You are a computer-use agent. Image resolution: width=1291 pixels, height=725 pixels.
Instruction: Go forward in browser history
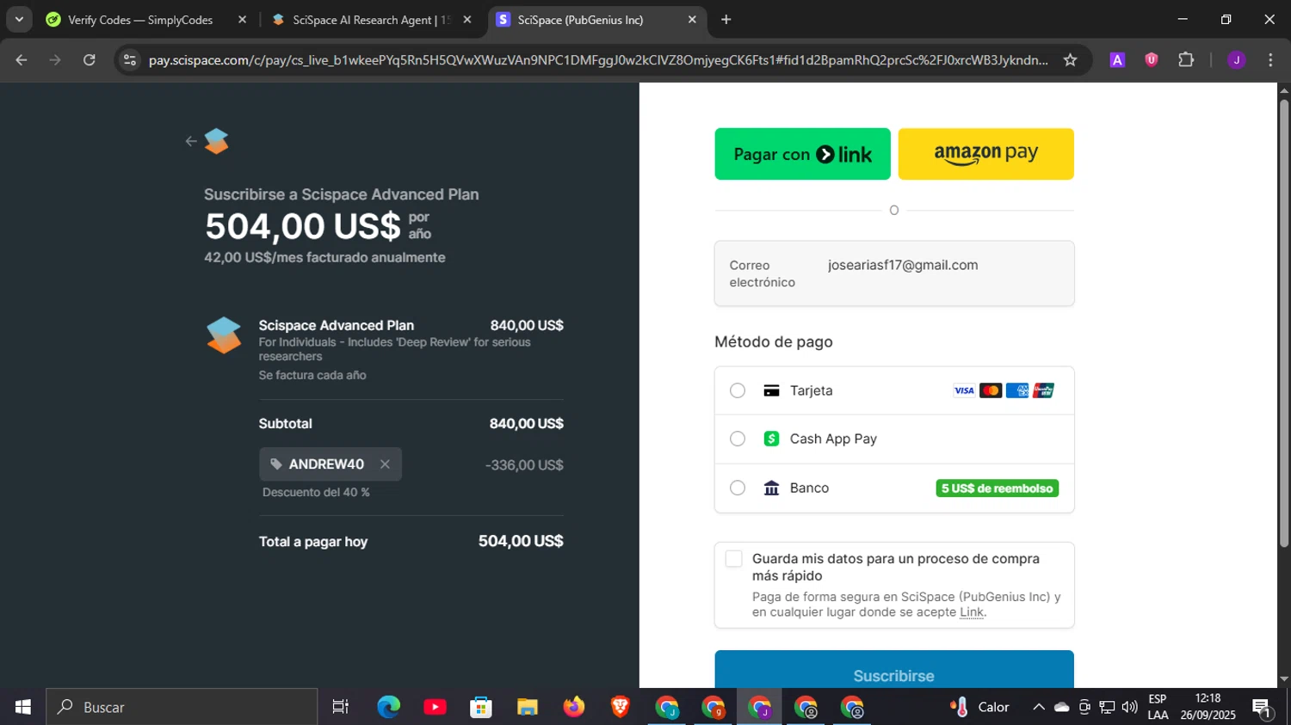click(55, 59)
